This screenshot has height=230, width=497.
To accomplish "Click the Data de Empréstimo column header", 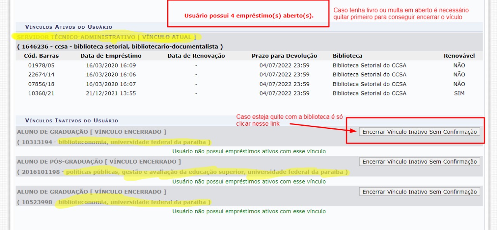I will click(111, 56).
